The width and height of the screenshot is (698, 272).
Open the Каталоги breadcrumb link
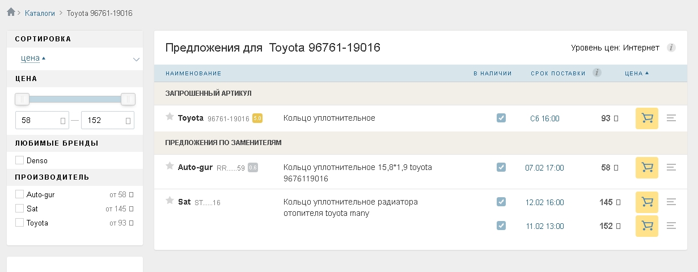(x=40, y=12)
